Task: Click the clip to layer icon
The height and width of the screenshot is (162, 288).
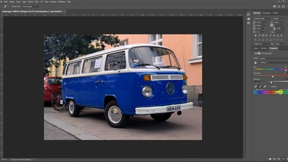Action: pos(270,159)
